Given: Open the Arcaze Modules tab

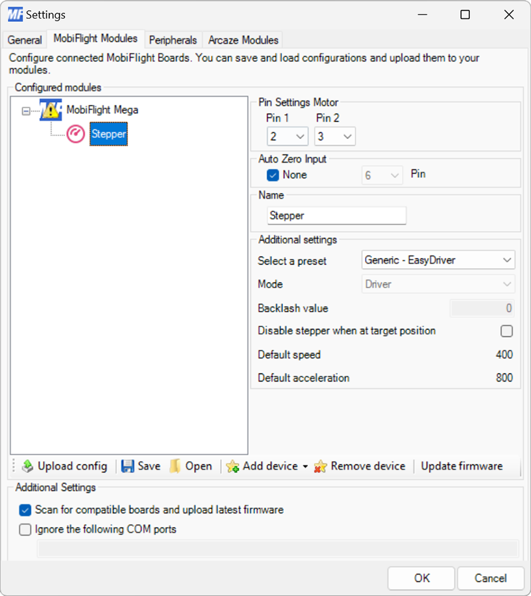Looking at the screenshot, I should click(242, 40).
